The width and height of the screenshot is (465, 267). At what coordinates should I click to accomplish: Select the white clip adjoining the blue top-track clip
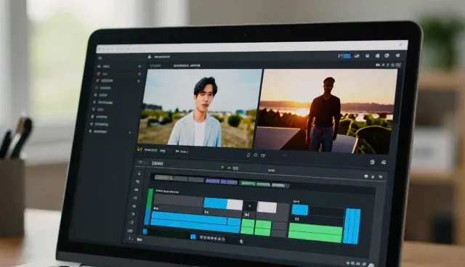(235, 205)
